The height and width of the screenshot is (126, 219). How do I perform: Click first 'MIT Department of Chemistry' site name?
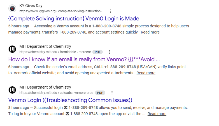point(45,46)
